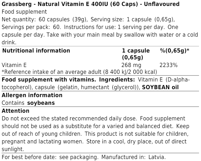The width and height of the screenshot is (201, 161).
Task: Click the "1 capsule (0,65g)" column header
Action: click(136, 54)
